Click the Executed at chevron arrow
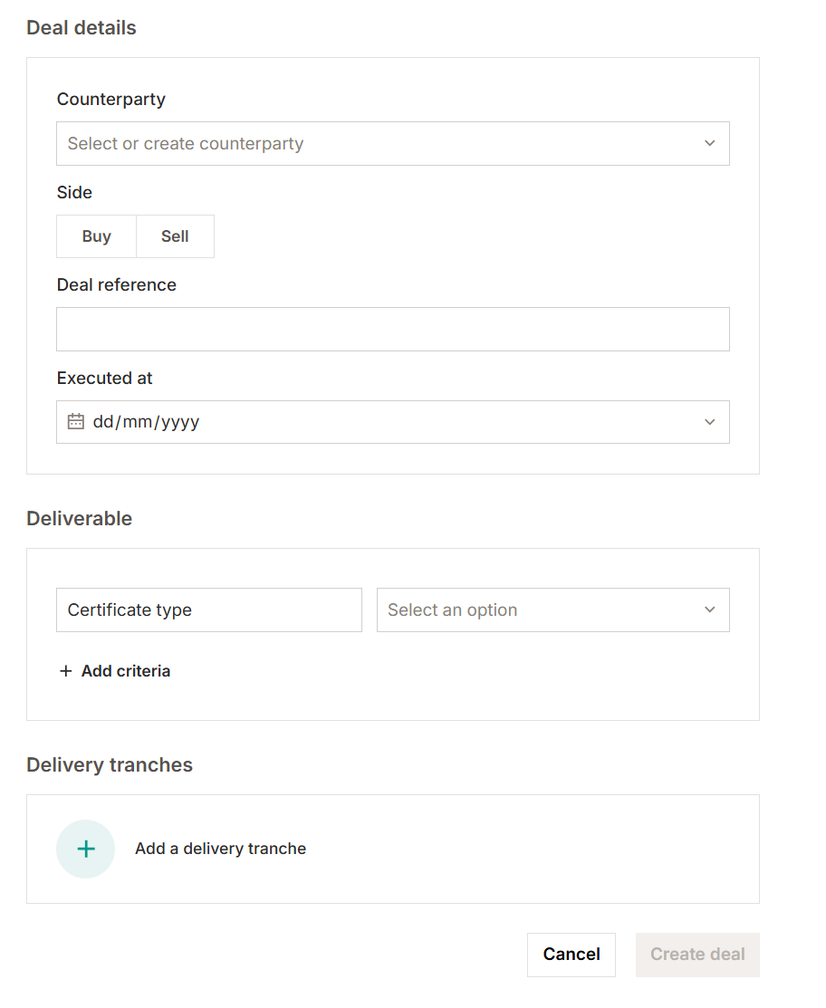Viewport: 826px width, 1008px height. click(x=709, y=422)
